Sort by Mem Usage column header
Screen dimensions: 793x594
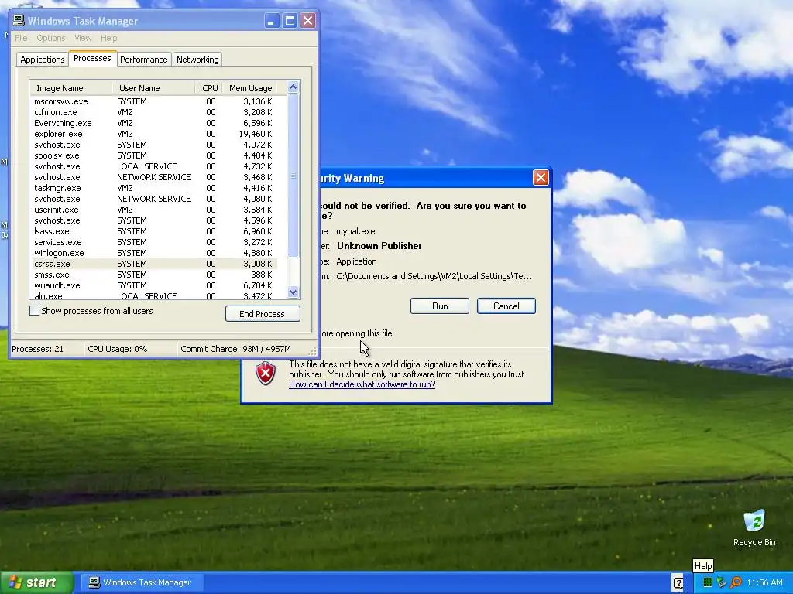tap(250, 88)
